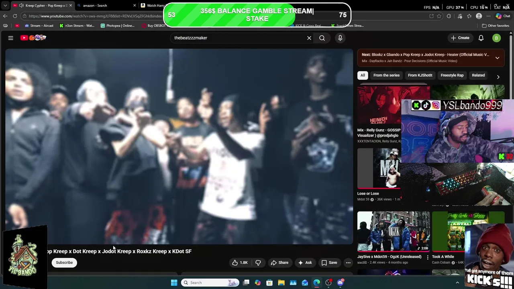Open the more actions ellipsis under video
The width and height of the screenshot is (514, 289).
point(348,263)
